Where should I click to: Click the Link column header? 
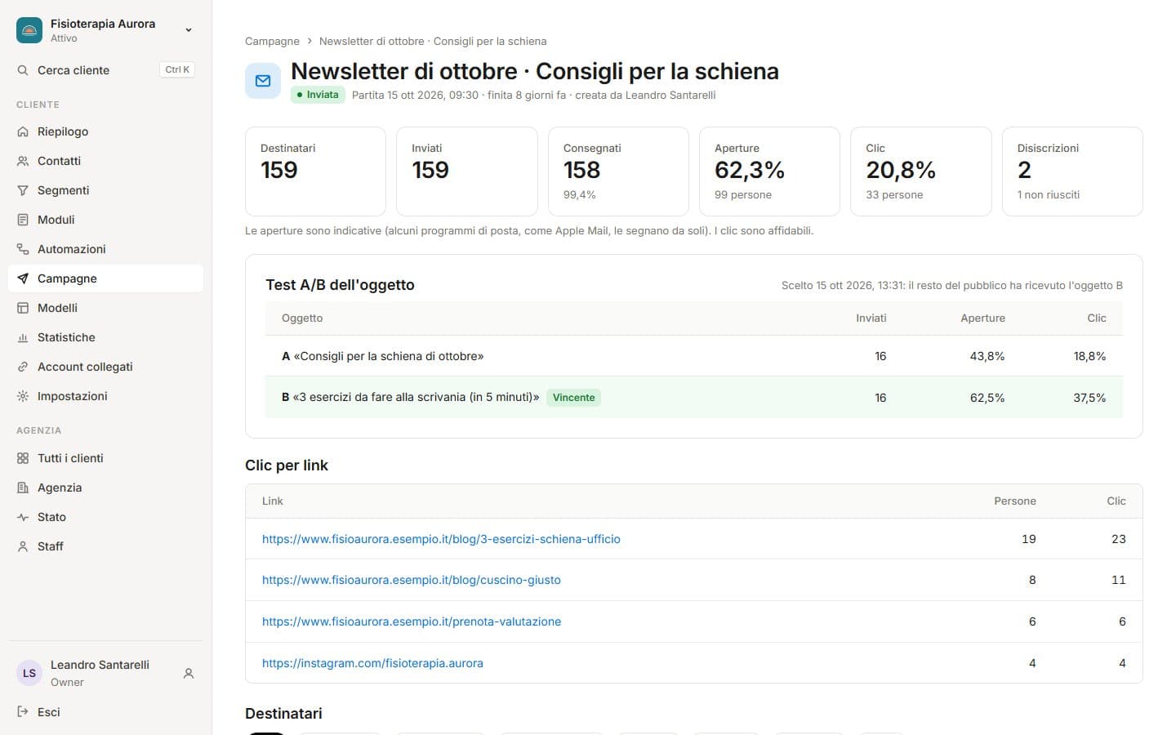(273, 501)
